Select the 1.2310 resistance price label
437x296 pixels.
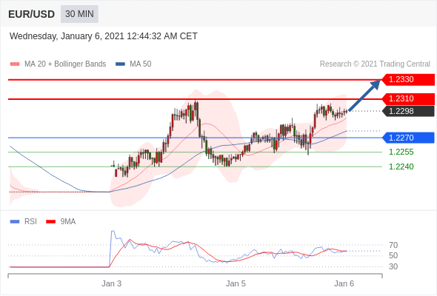pyautogui.click(x=408, y=98)
